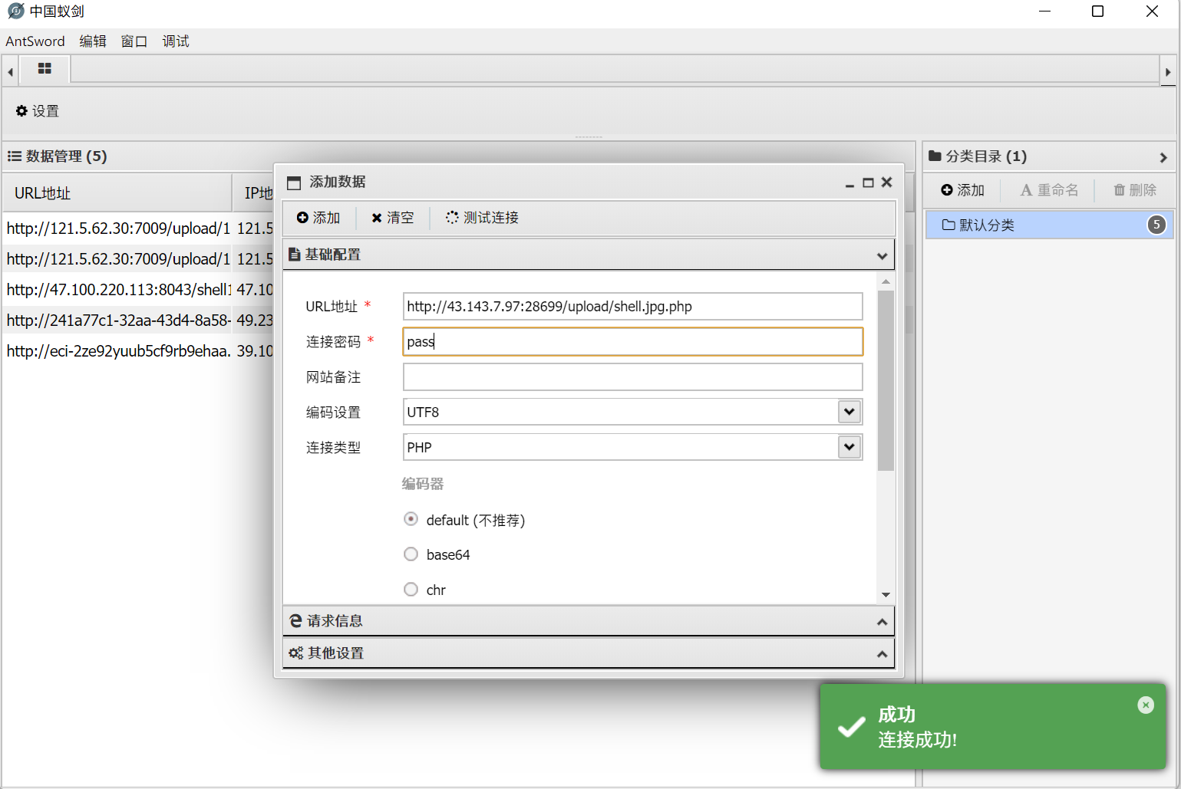Click the URL地址 column header
Screen dimensions: 1181x789
117,193
